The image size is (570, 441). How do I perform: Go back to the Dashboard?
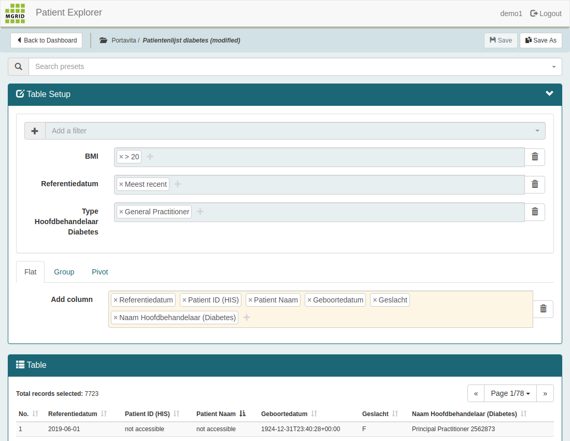pos(46,40)
